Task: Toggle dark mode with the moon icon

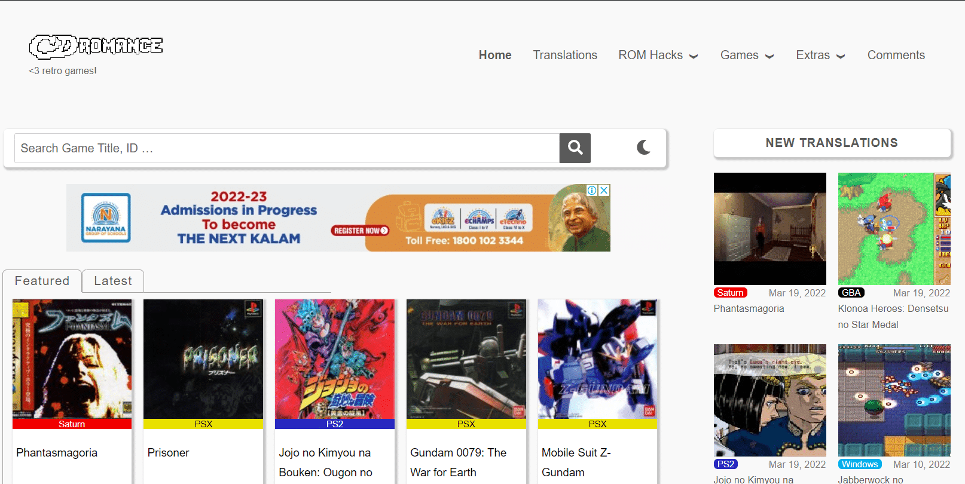Action: point(643,148)
